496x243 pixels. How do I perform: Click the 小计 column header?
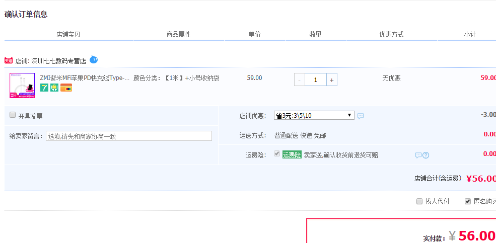(470, 34)
